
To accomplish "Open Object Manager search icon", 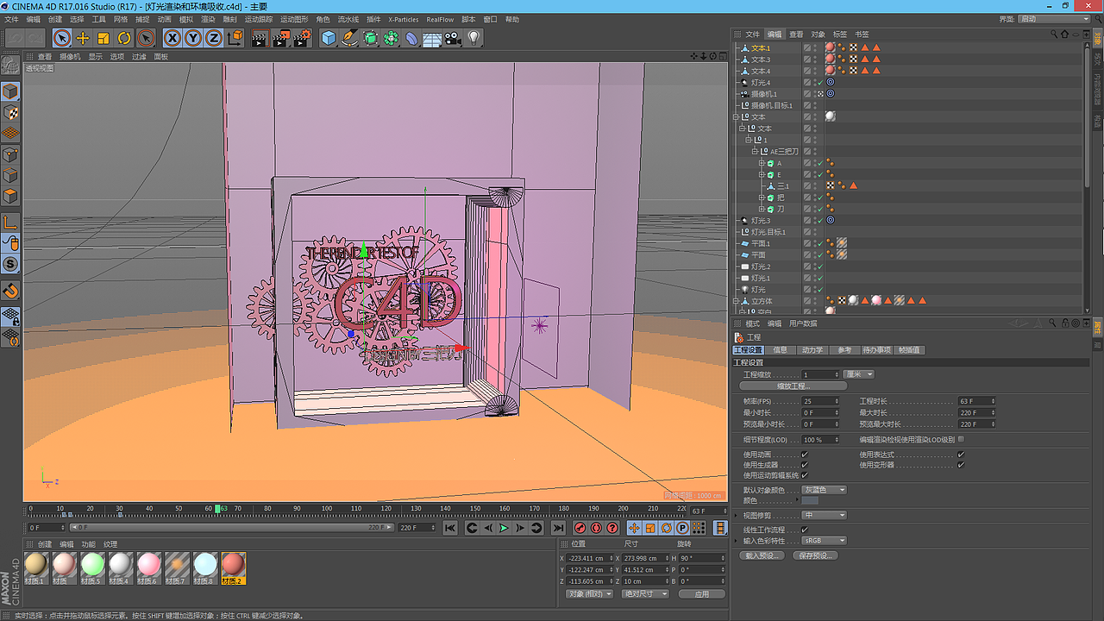I will pos(1054,34).
